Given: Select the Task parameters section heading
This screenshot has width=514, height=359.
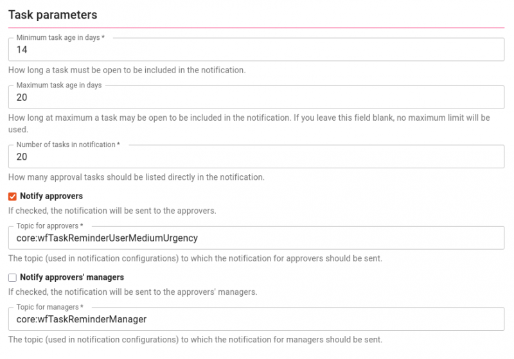Looking at the screenshot, I should (x=53, y=14).
